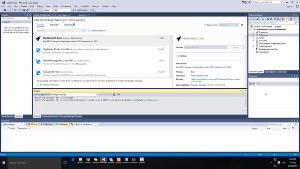Open Chrome from the Windows taskbar
This screenshot has width=300, height=169.
88,160
